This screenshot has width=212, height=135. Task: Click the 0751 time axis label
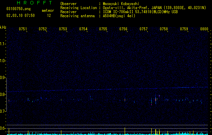click(23, 29)
